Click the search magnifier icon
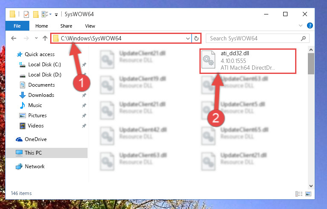The width and height of the screenshot is (327, 209). pos(304,38)
